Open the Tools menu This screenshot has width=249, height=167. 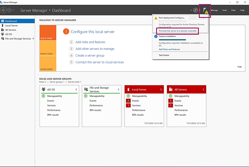[224, 10]
